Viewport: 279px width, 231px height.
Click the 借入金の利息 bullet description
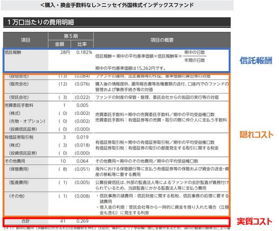coord(163,210)
